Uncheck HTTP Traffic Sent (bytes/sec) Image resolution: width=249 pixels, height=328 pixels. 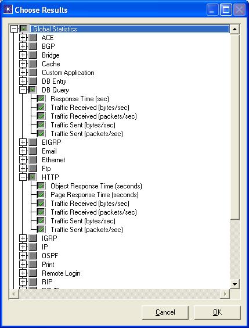(x=41, y=220)
